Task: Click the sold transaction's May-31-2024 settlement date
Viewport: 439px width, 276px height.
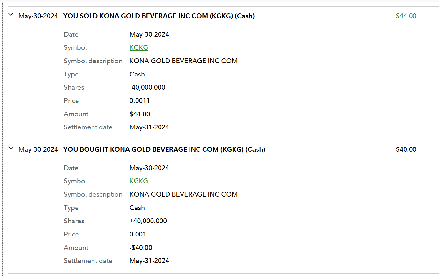Action: click(149, 127)
